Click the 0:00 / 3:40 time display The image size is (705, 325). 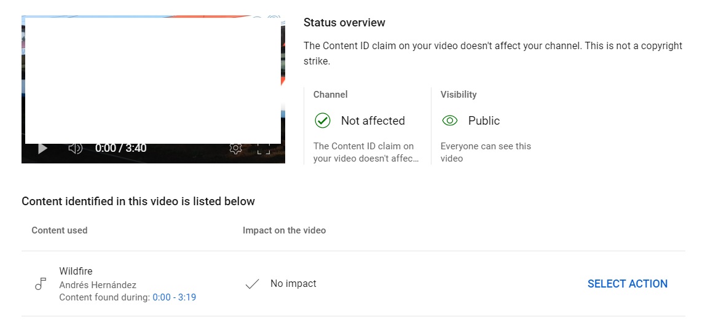(120, 148)
